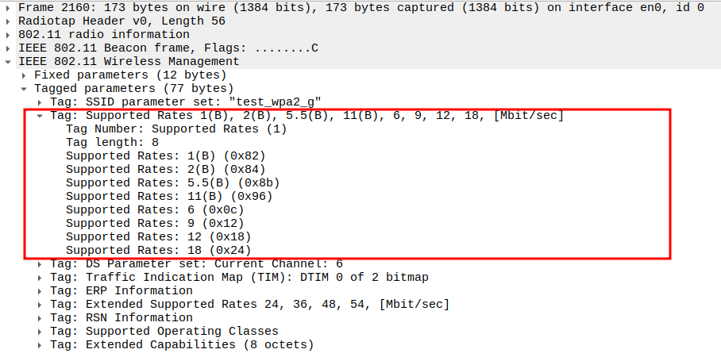Viewport: 721px width, 357px height.
Task: Select the Tag Number: Supported Rates (1) field
Action: coord(175,129)
